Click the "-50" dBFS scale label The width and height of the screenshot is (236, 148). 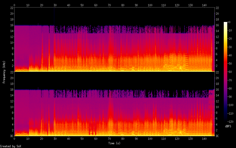[x=230, y=64]
